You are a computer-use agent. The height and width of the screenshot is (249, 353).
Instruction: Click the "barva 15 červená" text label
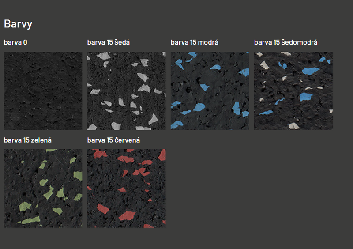(113, 140)
